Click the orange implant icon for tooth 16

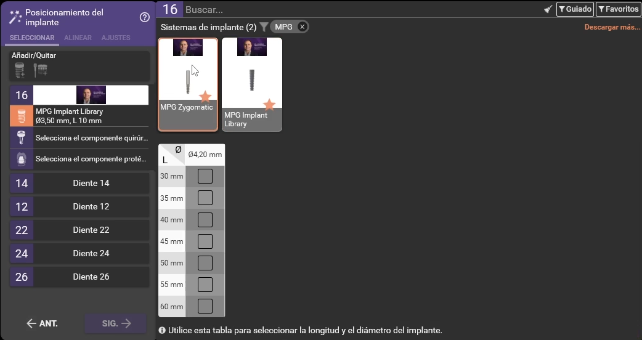[22, 116]
